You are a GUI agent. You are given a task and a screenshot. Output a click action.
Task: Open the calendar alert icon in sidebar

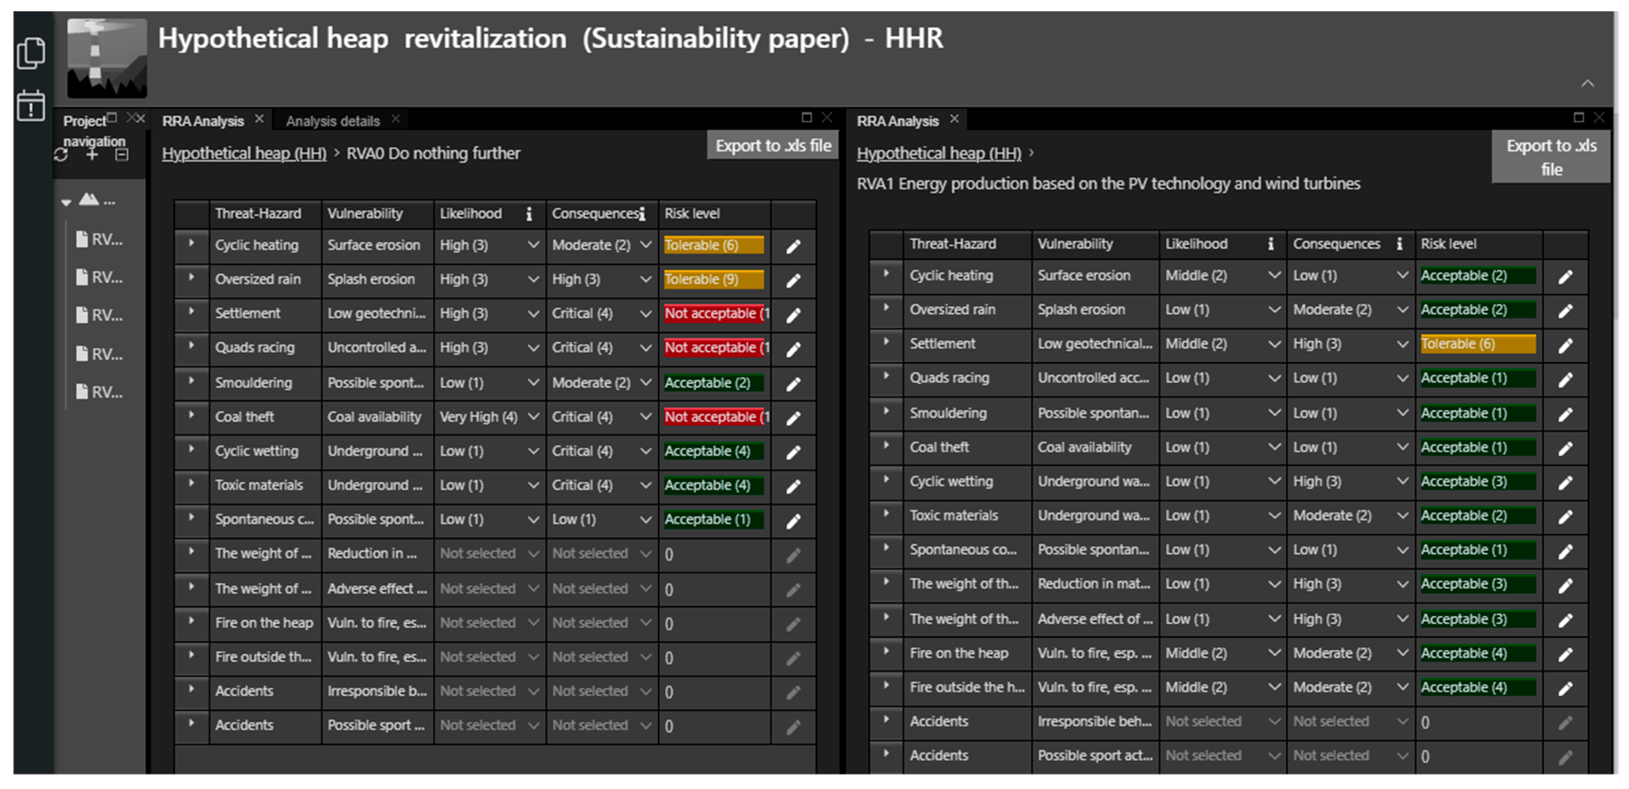[30, 106]
